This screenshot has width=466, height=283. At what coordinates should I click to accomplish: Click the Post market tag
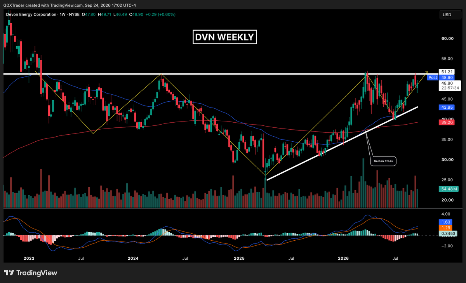432,78
